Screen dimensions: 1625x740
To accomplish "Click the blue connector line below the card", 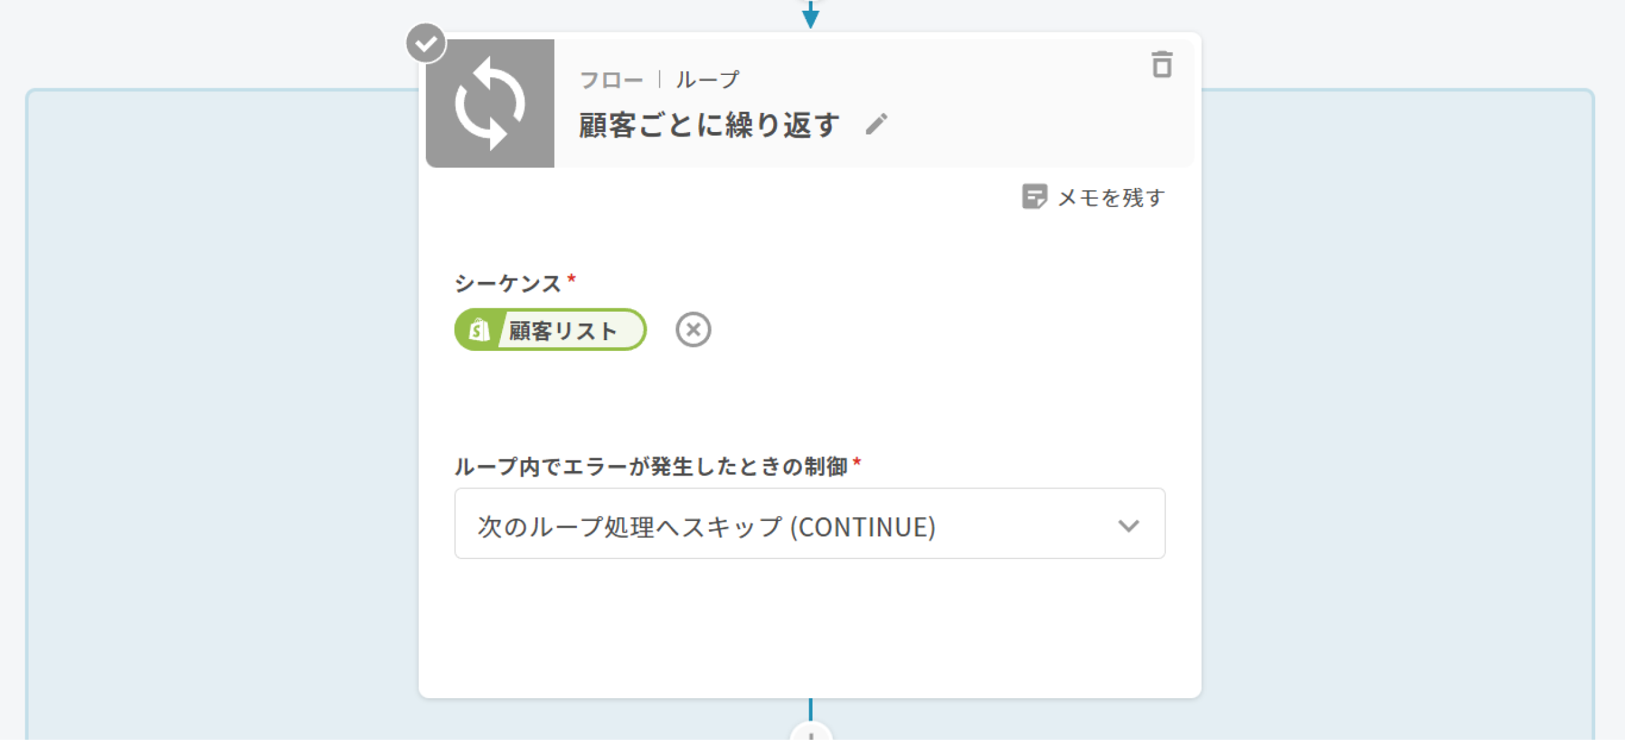I will click(811, 709).
